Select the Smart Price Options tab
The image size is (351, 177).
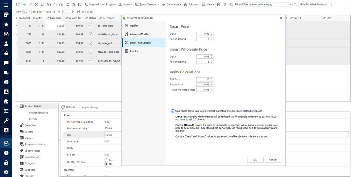coord(144,43)
